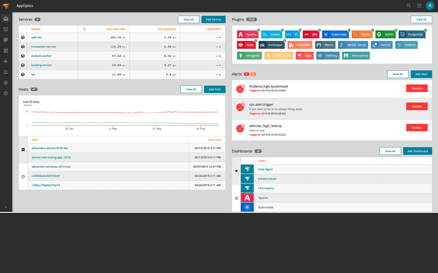
Task: Click the Add Host button
Action: (x=215, y=90)
